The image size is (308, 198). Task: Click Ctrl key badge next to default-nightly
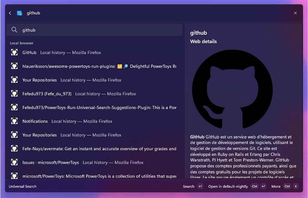point(255,186)
